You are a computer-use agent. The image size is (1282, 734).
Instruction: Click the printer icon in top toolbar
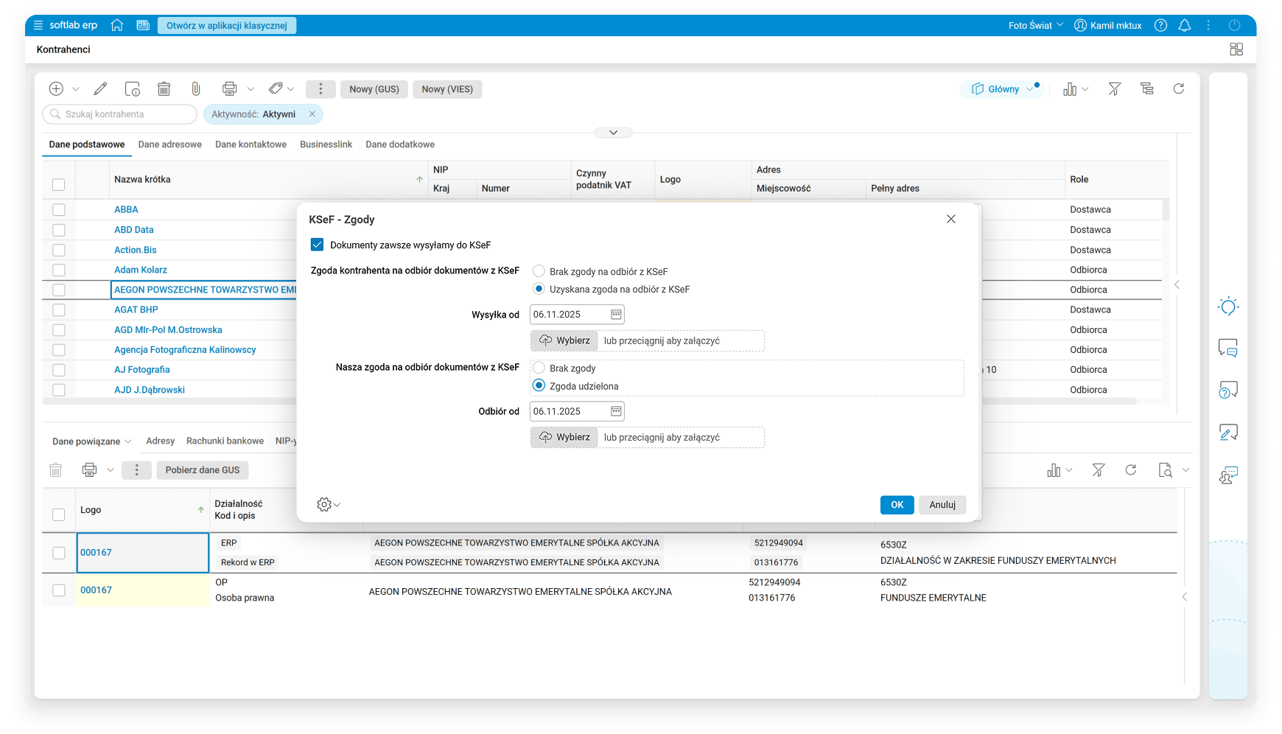[230, 89]
